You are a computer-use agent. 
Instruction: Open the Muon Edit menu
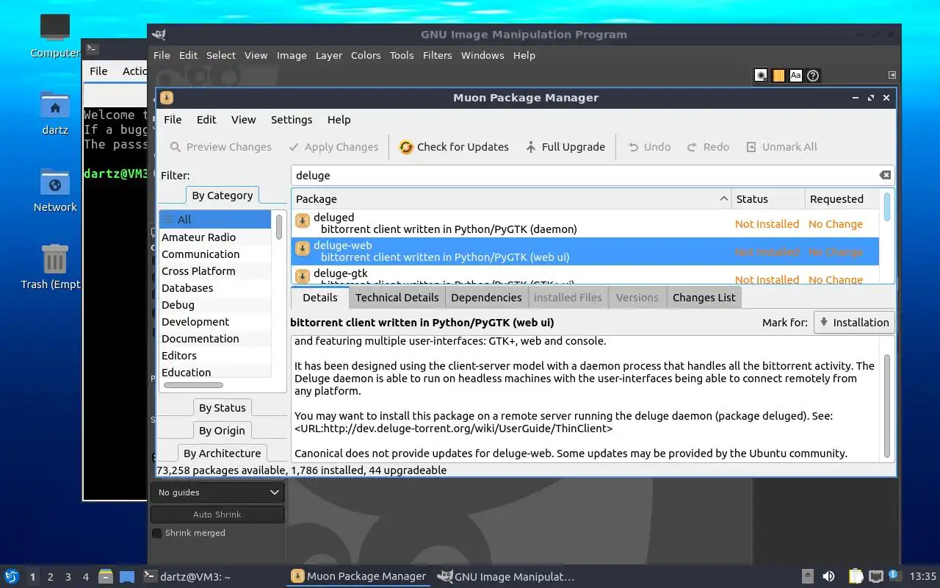pos(206,120)
